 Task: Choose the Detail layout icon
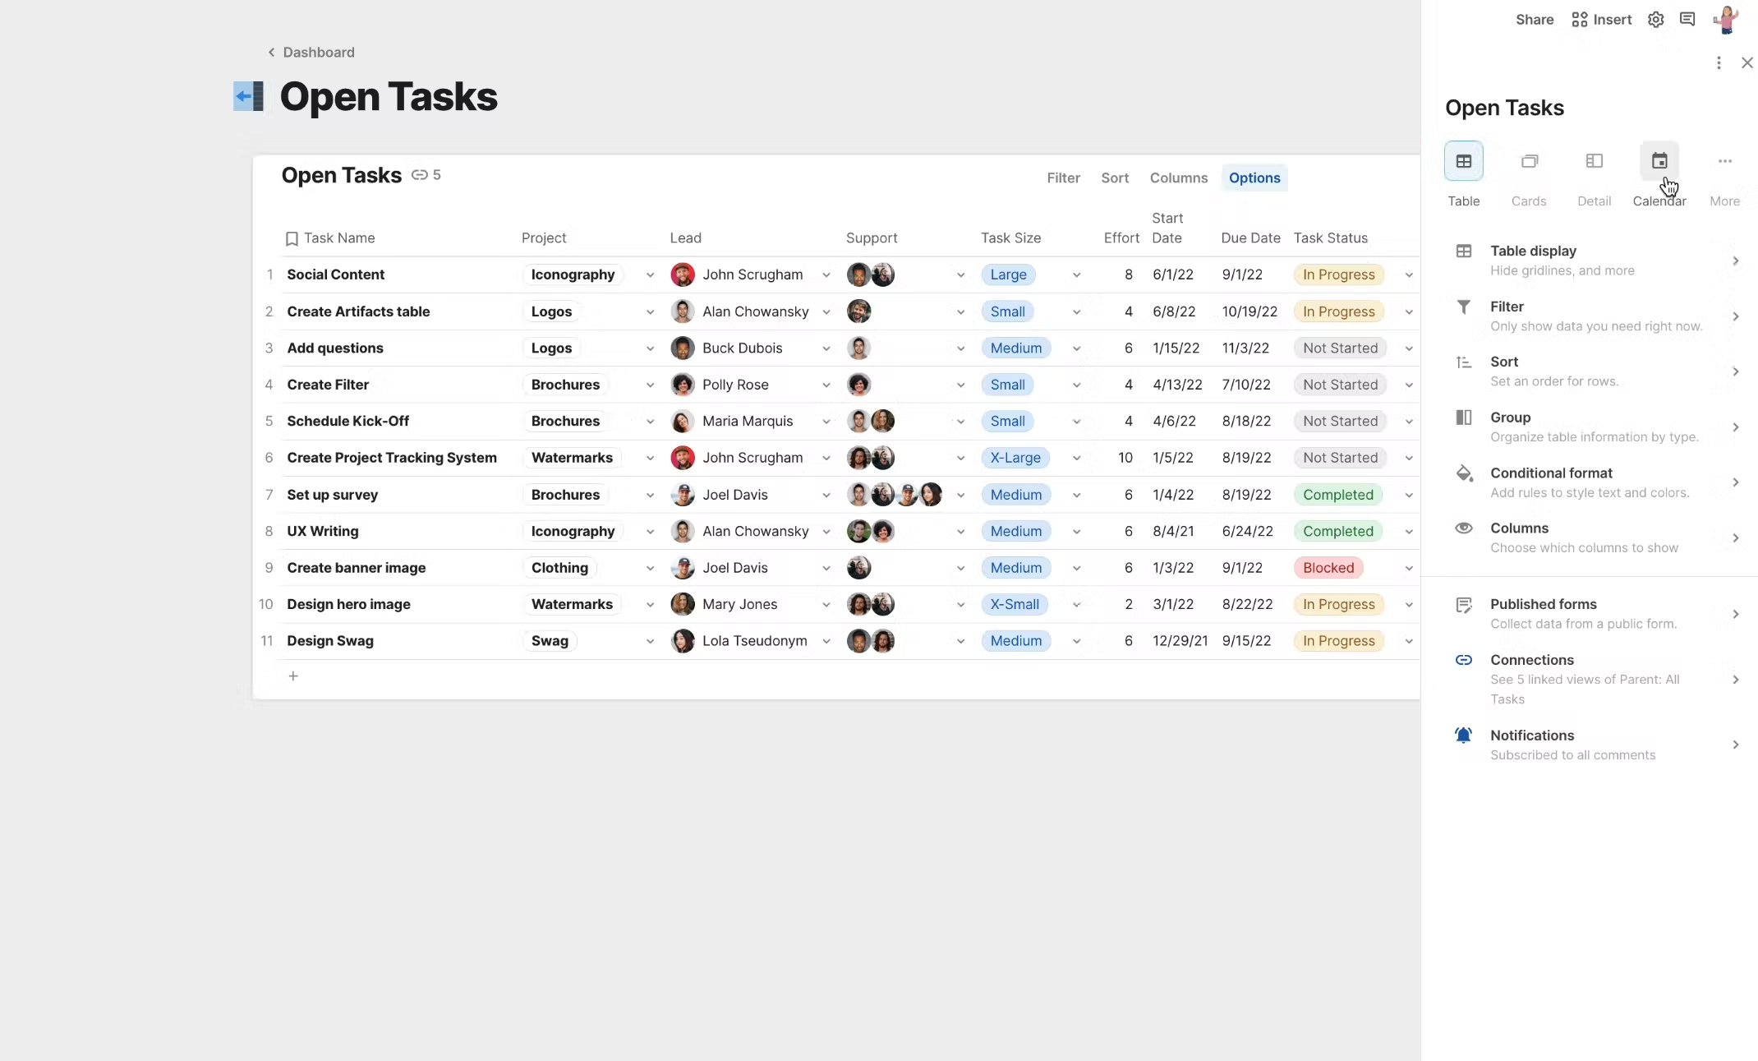(1594, 162)
